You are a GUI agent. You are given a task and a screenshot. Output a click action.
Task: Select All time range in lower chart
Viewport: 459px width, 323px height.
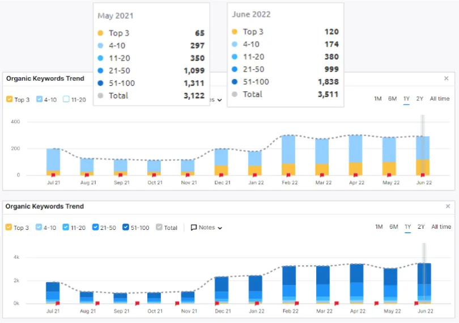click(x=441, y=226)
